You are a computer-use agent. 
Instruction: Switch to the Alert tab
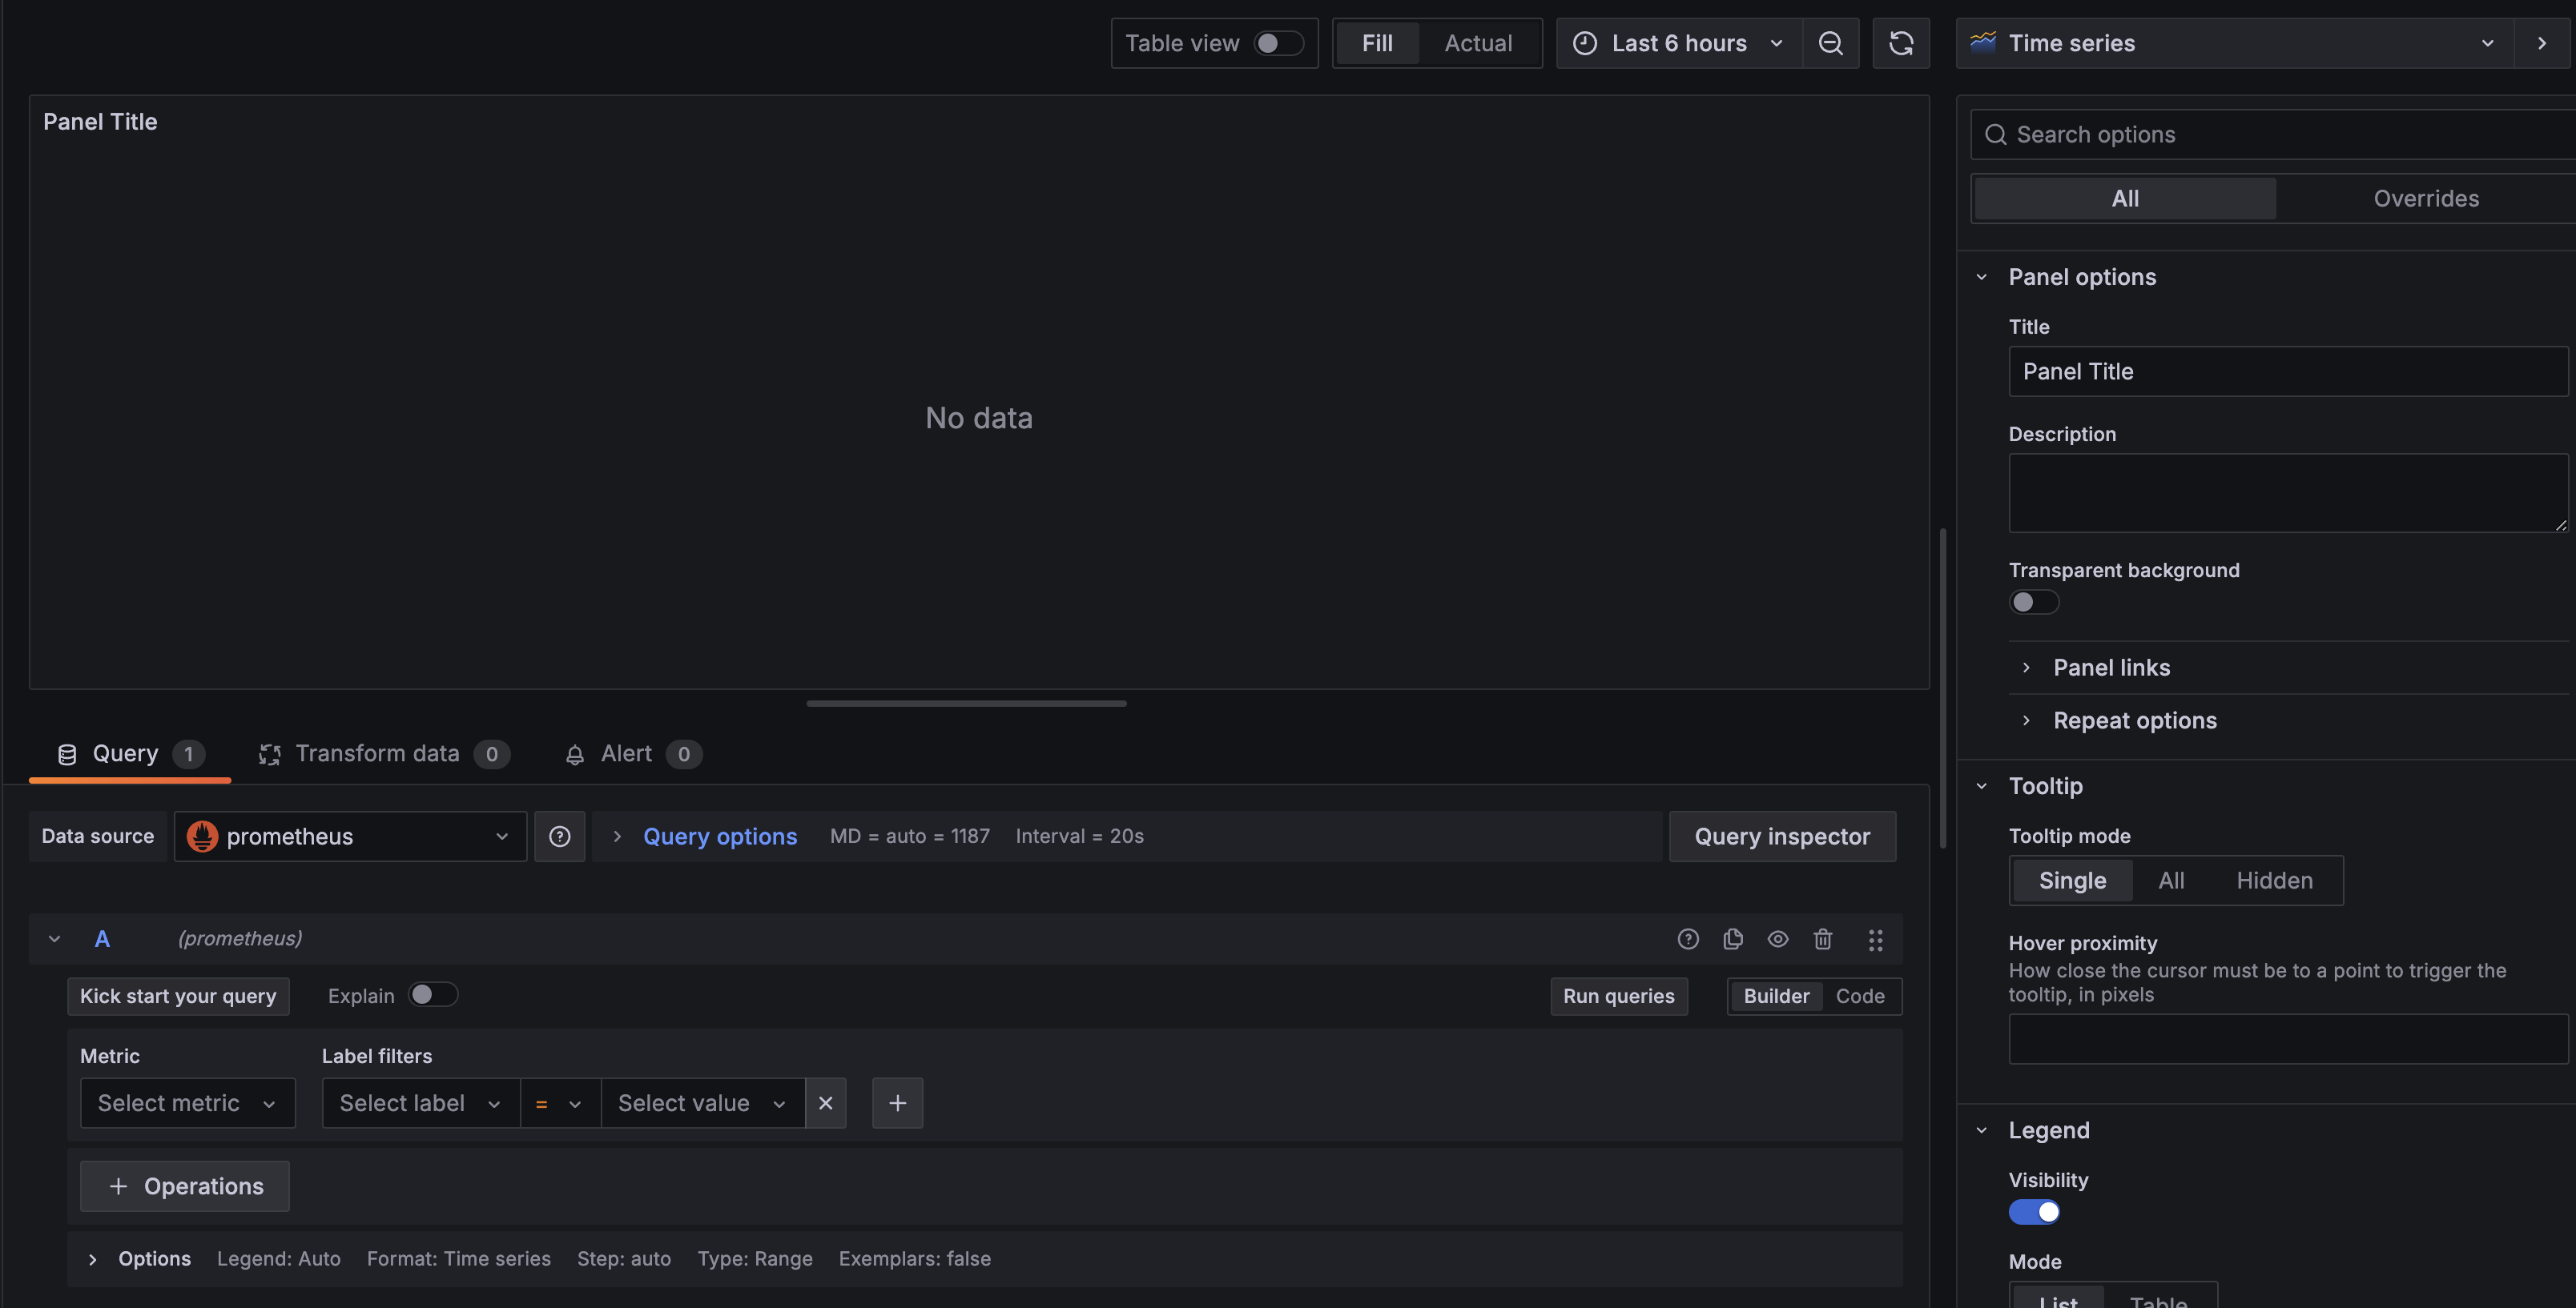633,754
